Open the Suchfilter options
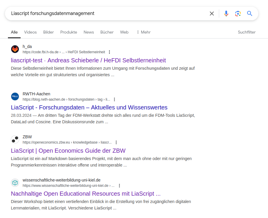This screenshot has width=268, height=218. tap(247, 32)
